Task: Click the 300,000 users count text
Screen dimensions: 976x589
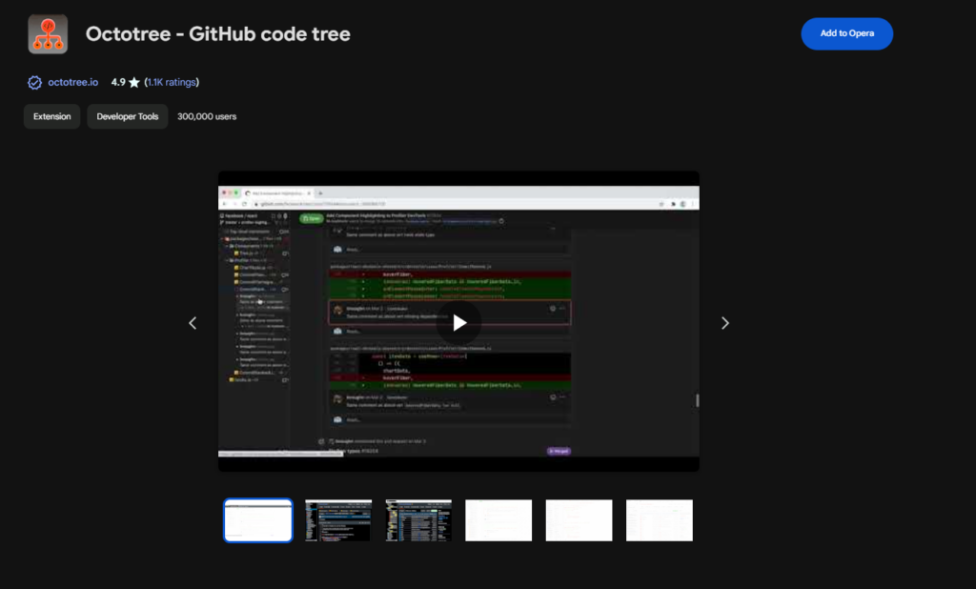Action: point(207,116)
